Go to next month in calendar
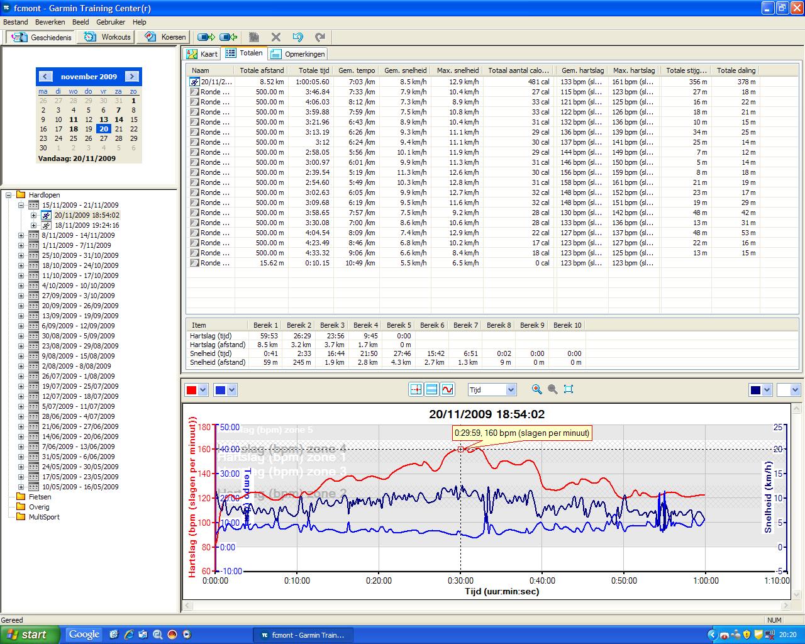The height and width of the screenshot is (644, 805). pyautogui.click(x=131, y=77)
